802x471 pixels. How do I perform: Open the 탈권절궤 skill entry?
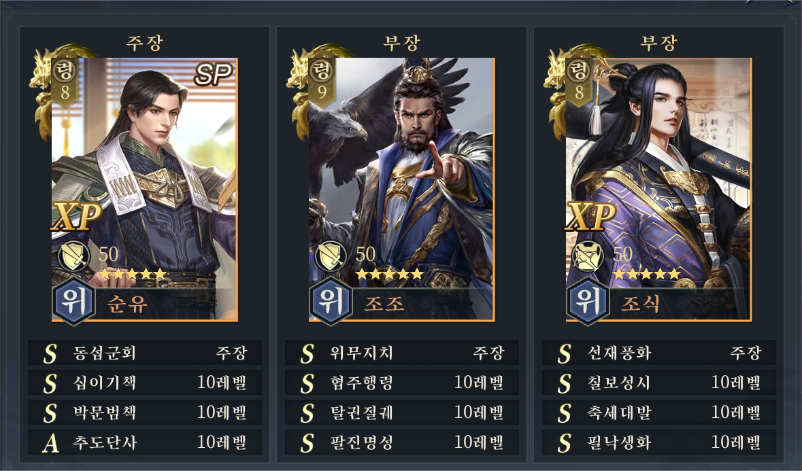point(402,413)
